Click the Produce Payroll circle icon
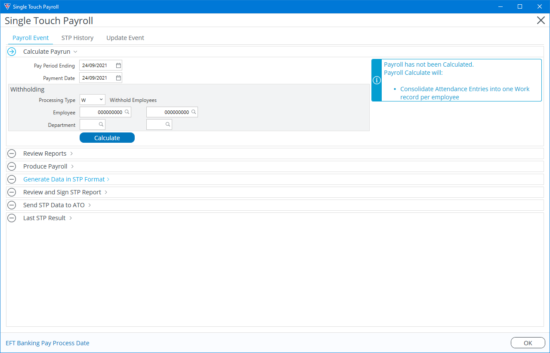The image size is (550, 353). point(12,166)
